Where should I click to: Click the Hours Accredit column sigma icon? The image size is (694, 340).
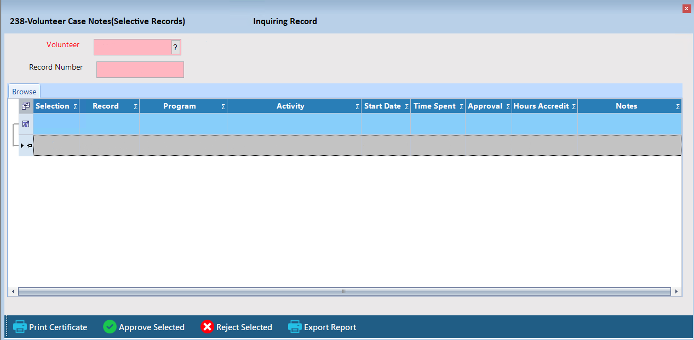pos(573,106)
